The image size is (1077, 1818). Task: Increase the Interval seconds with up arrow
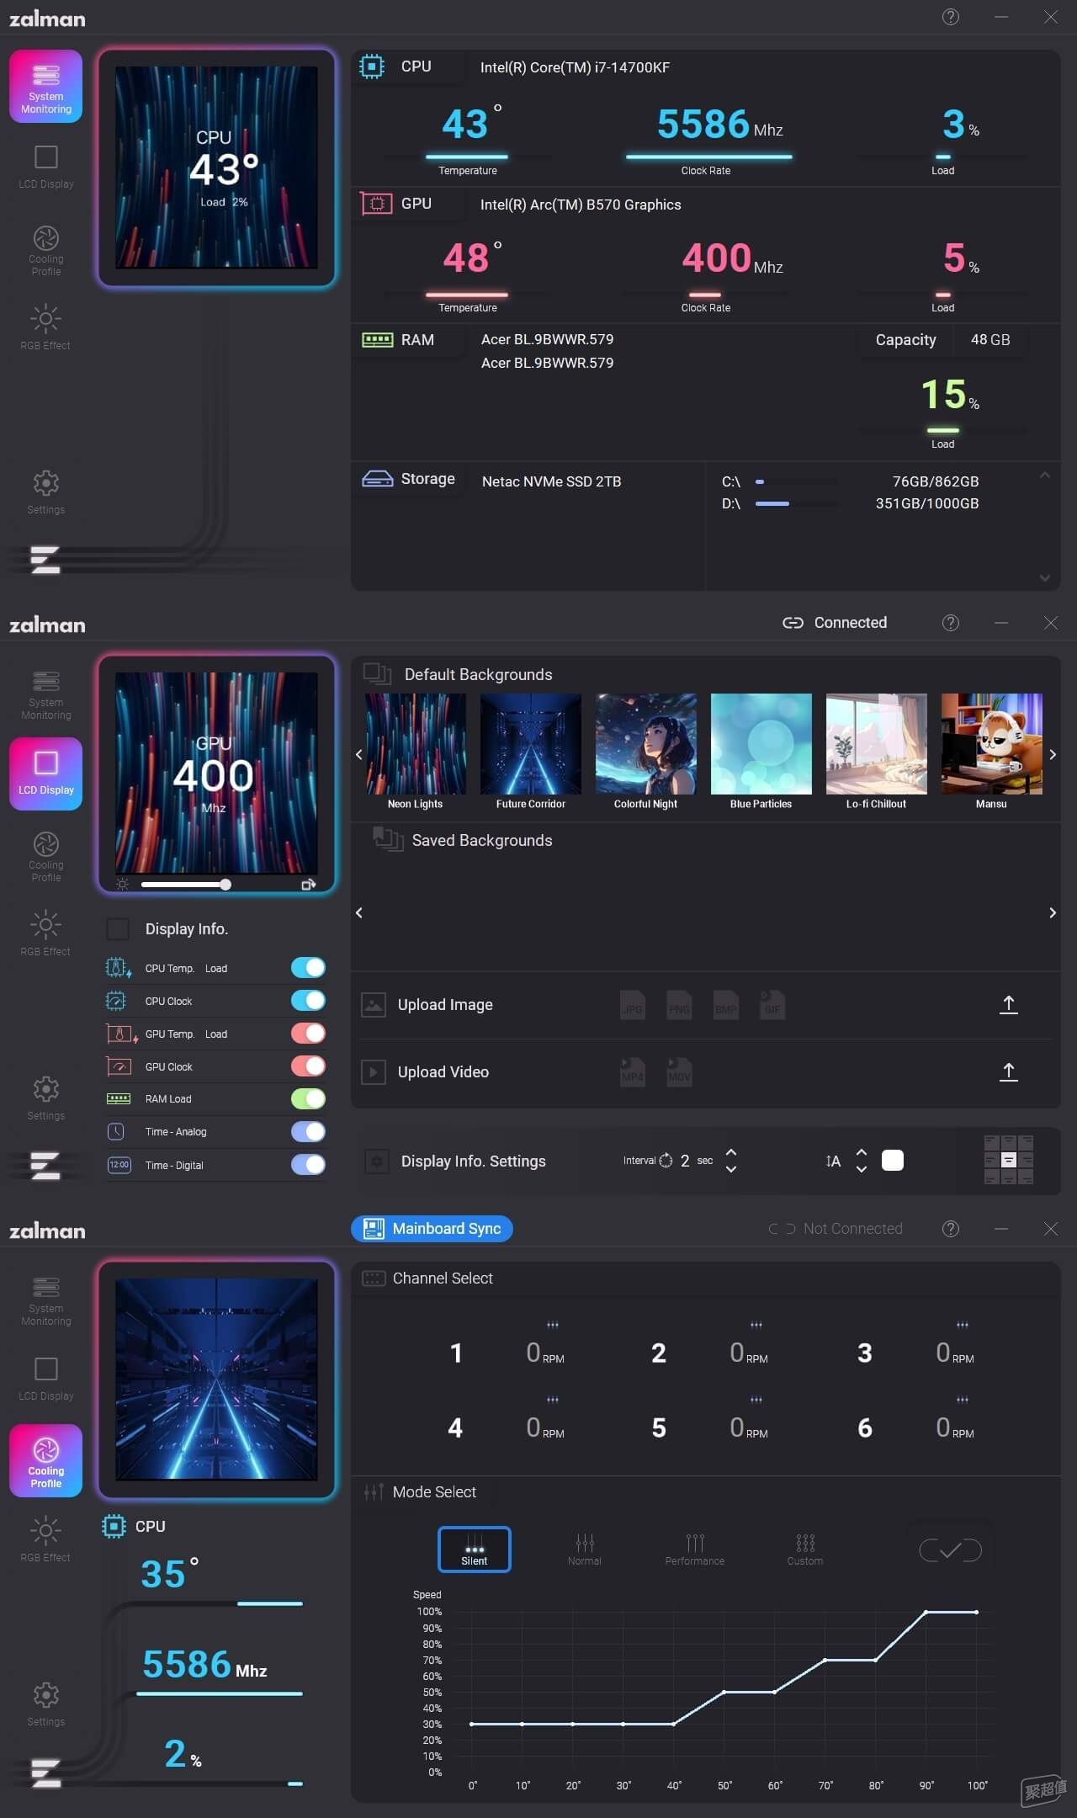731,1153
